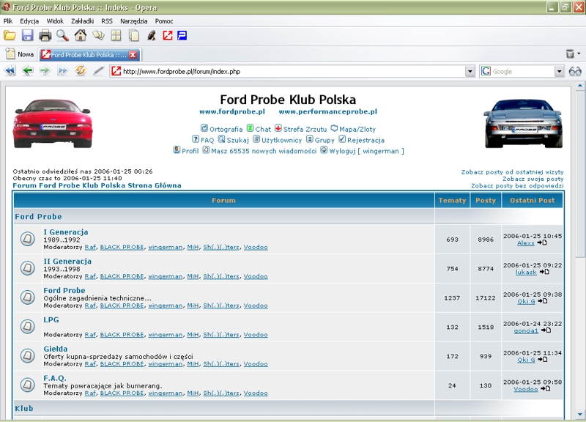Open a new tab with Nowa
This screenshot has height=422, width=586.
(21, 54)
